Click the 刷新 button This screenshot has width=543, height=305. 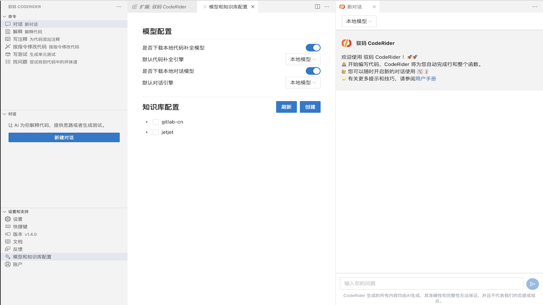point(286,107)
